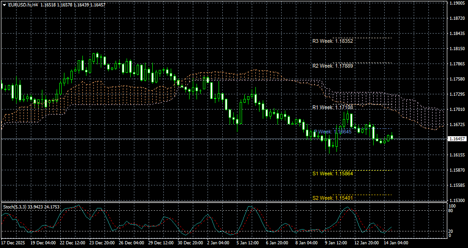Screen dimensions: 468x248
Task: Click the 1.17865 price scale value
Action: (x=457, y=64)
